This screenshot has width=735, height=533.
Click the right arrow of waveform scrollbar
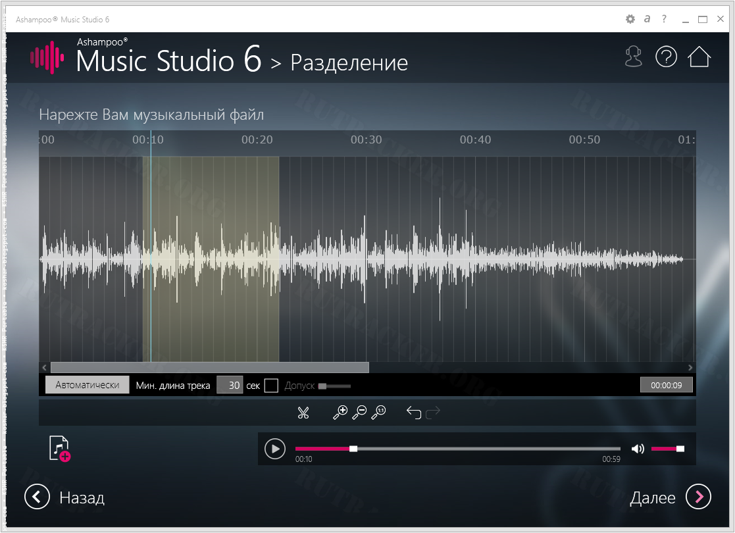click(x=690, y=368)
